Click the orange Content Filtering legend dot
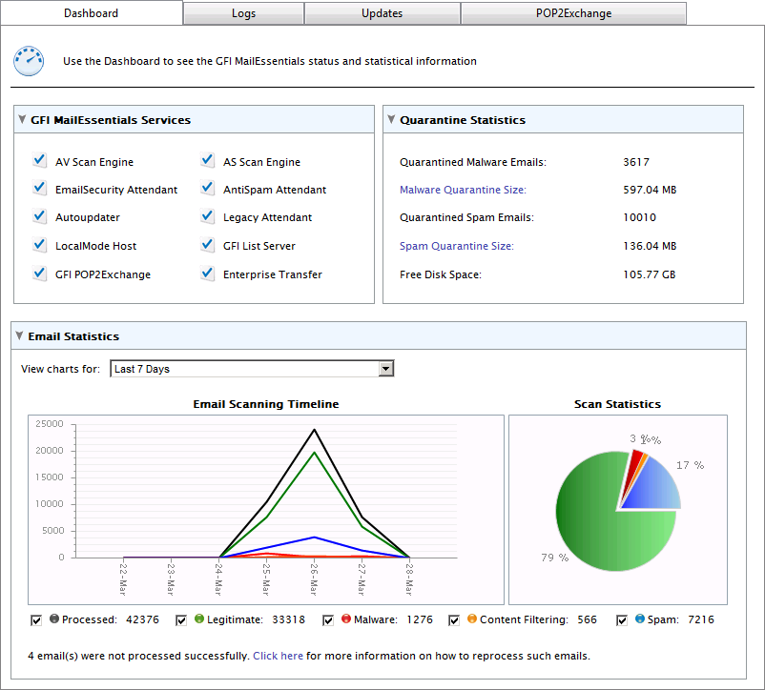 472,619
